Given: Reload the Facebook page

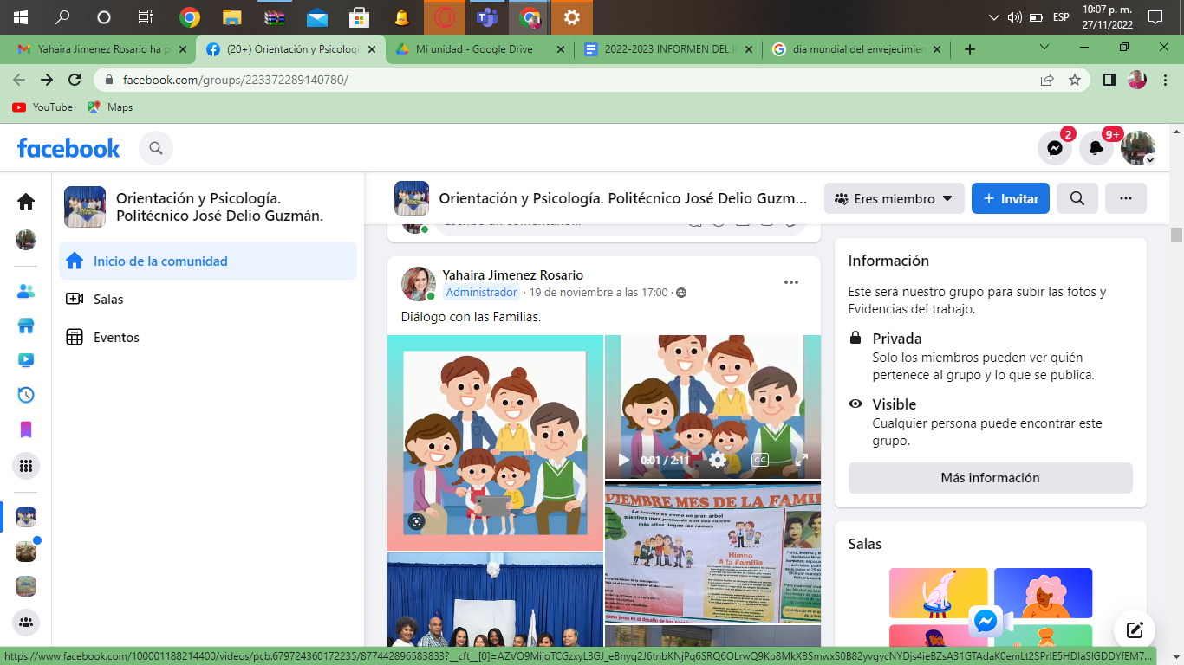Looking at the screenshot, I should 75,80.
